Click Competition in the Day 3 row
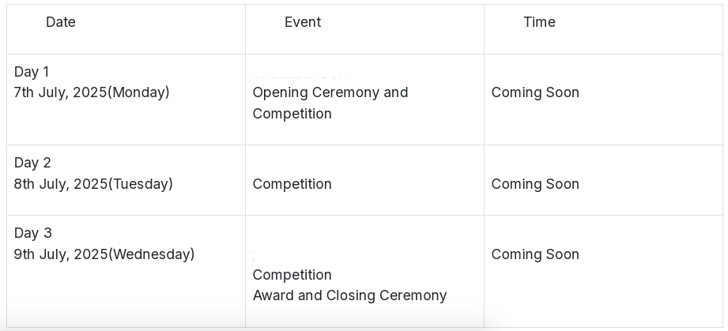 point(292,275)
